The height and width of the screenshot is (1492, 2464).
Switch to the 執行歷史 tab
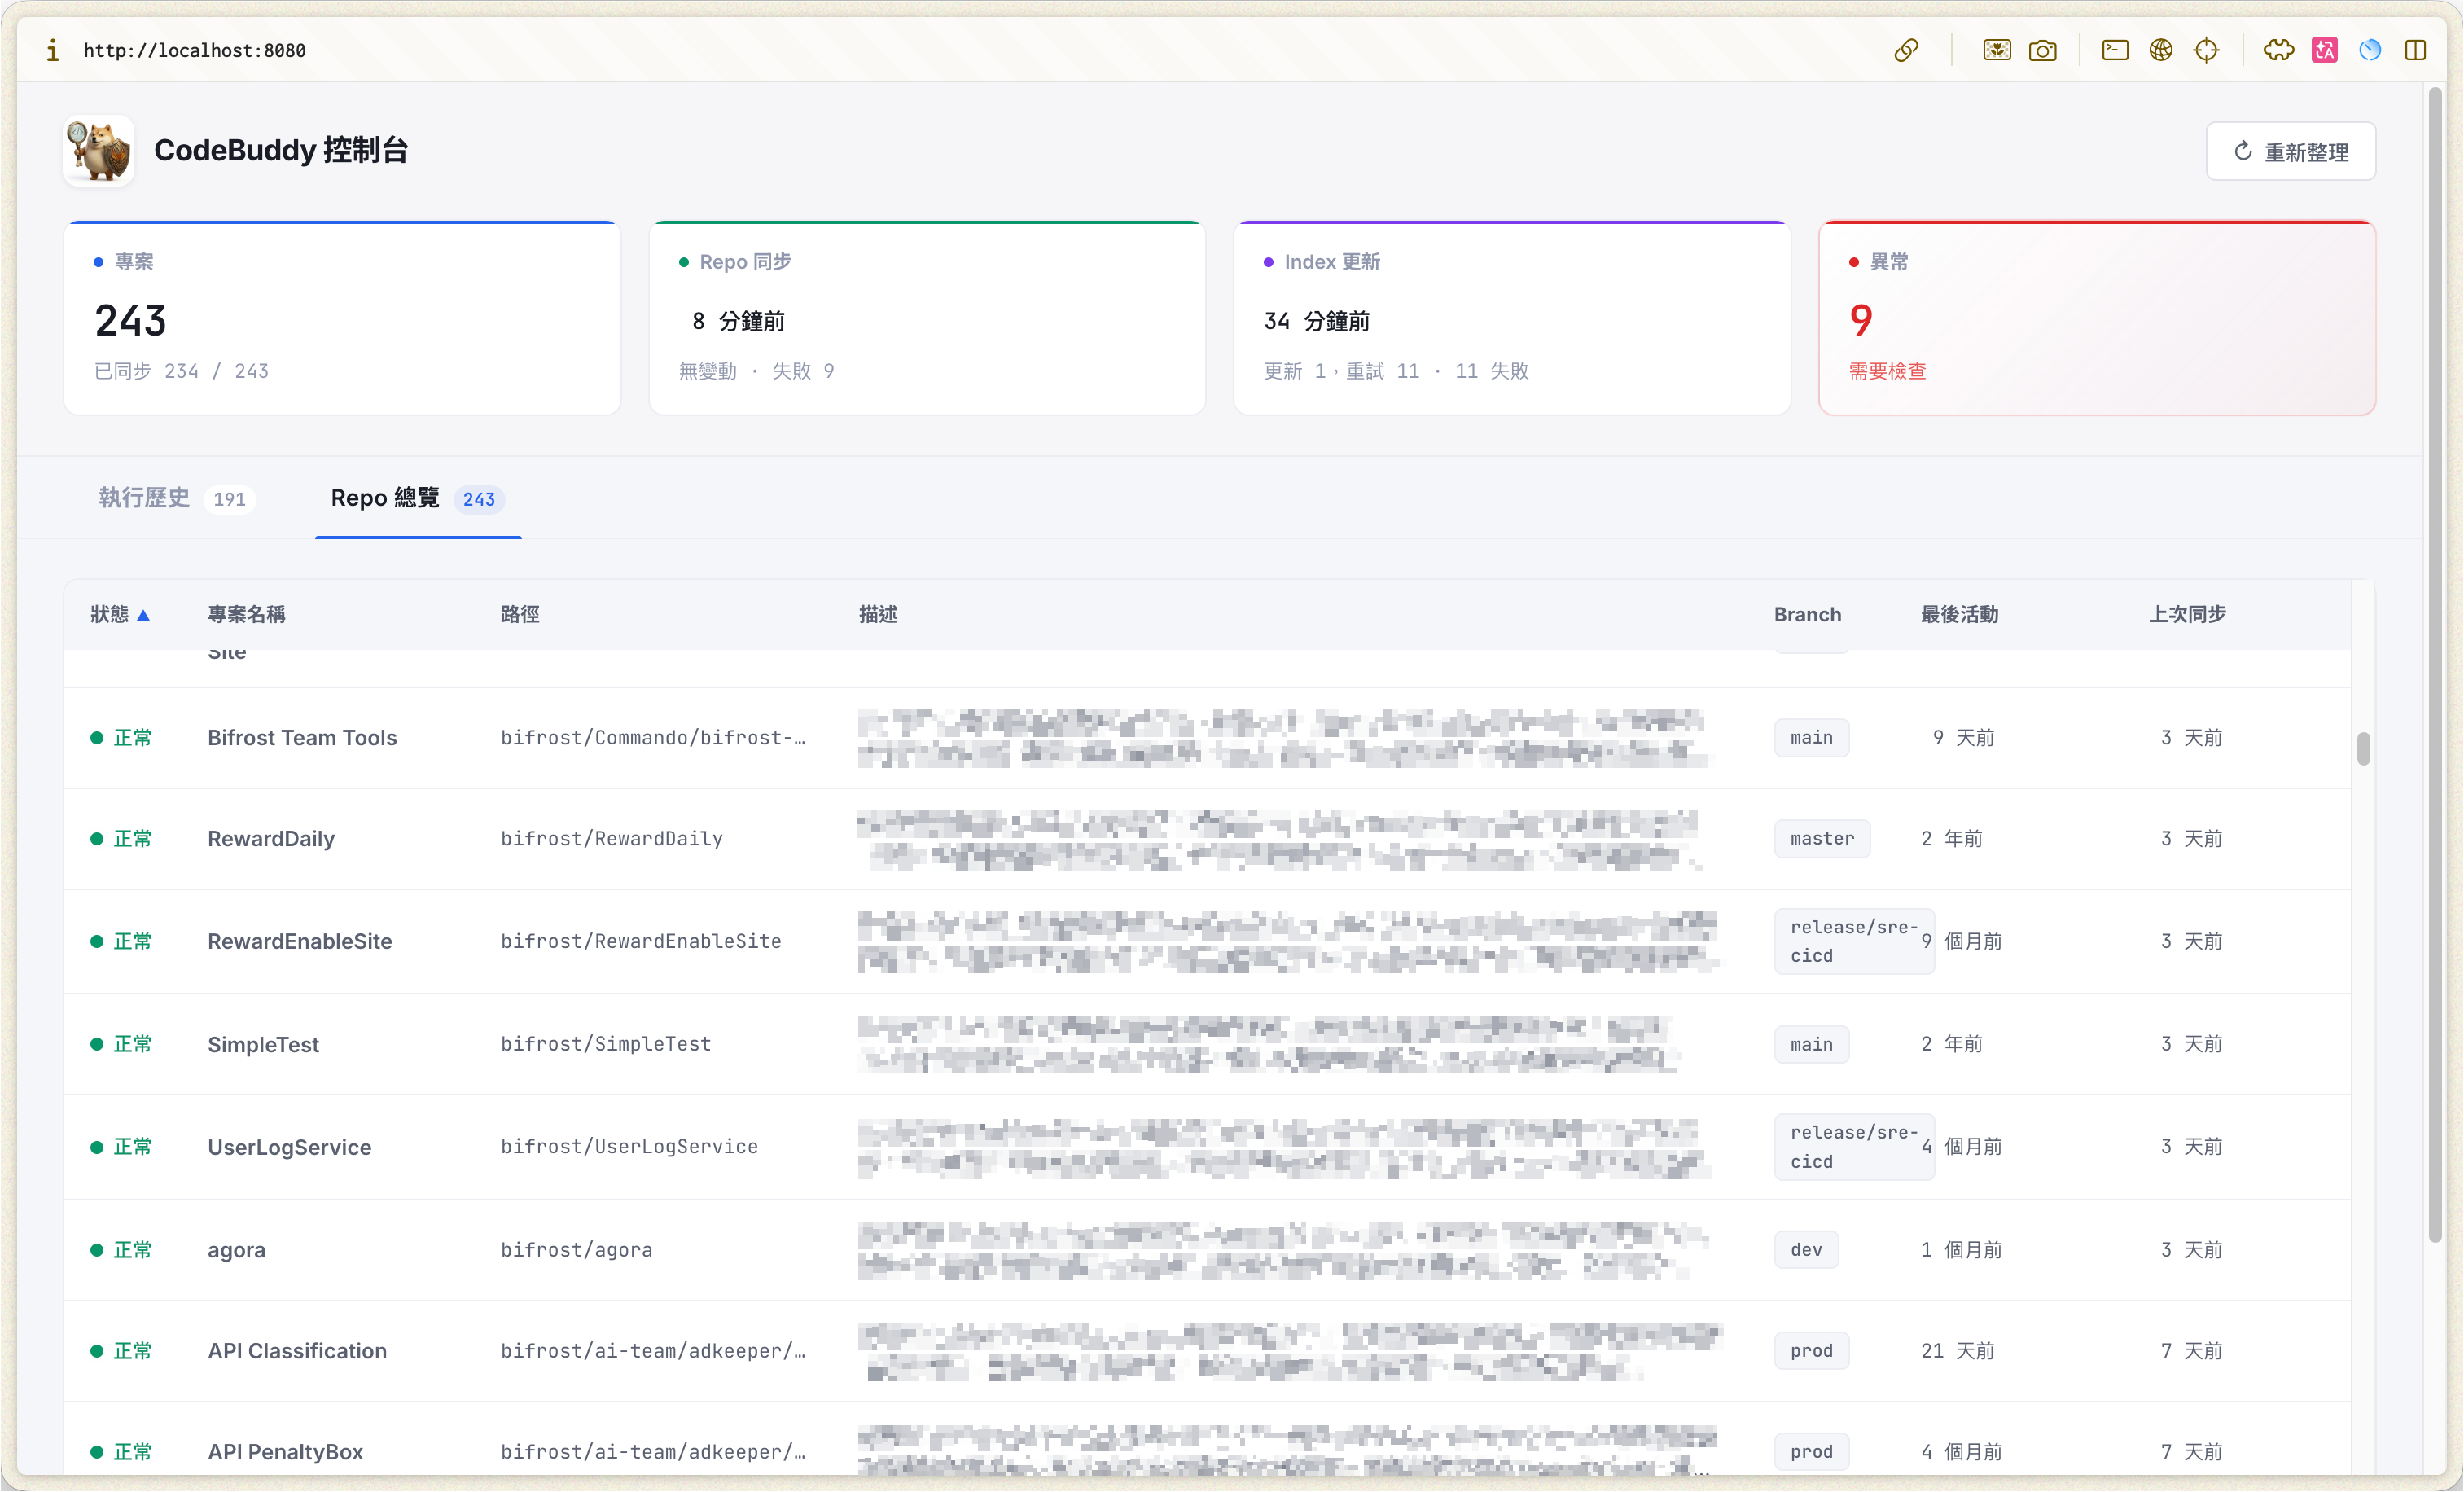tap(176, 498)
